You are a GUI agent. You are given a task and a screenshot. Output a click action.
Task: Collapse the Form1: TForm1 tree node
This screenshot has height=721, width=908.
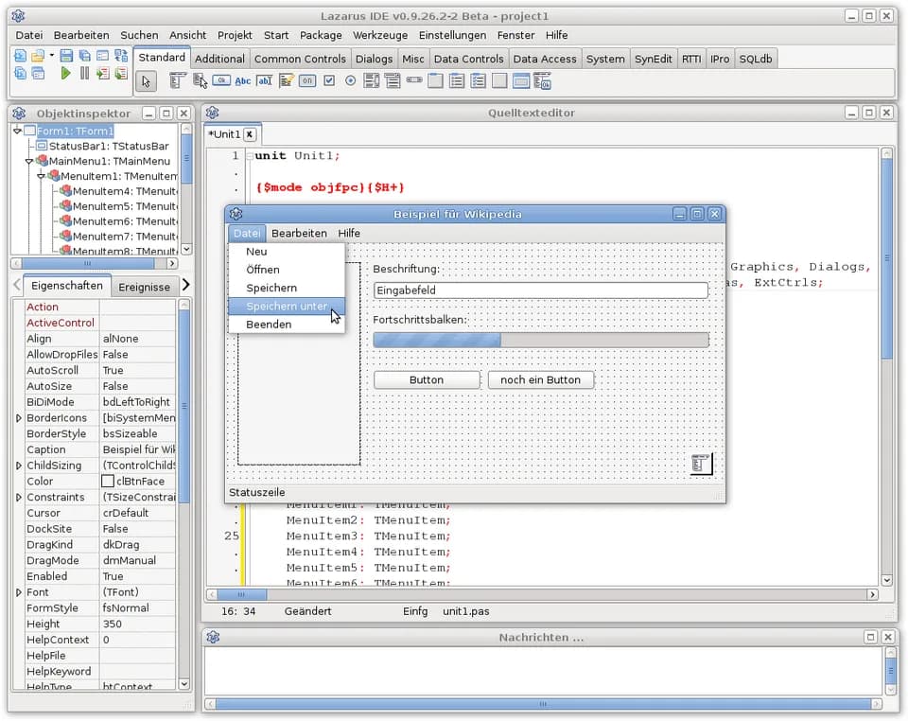pos(17,131)
